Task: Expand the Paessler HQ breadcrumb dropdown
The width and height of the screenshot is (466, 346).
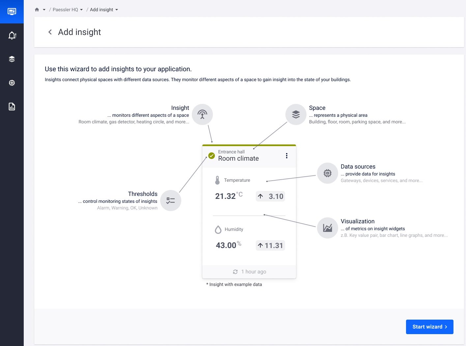Action: (x=81, y=10)
